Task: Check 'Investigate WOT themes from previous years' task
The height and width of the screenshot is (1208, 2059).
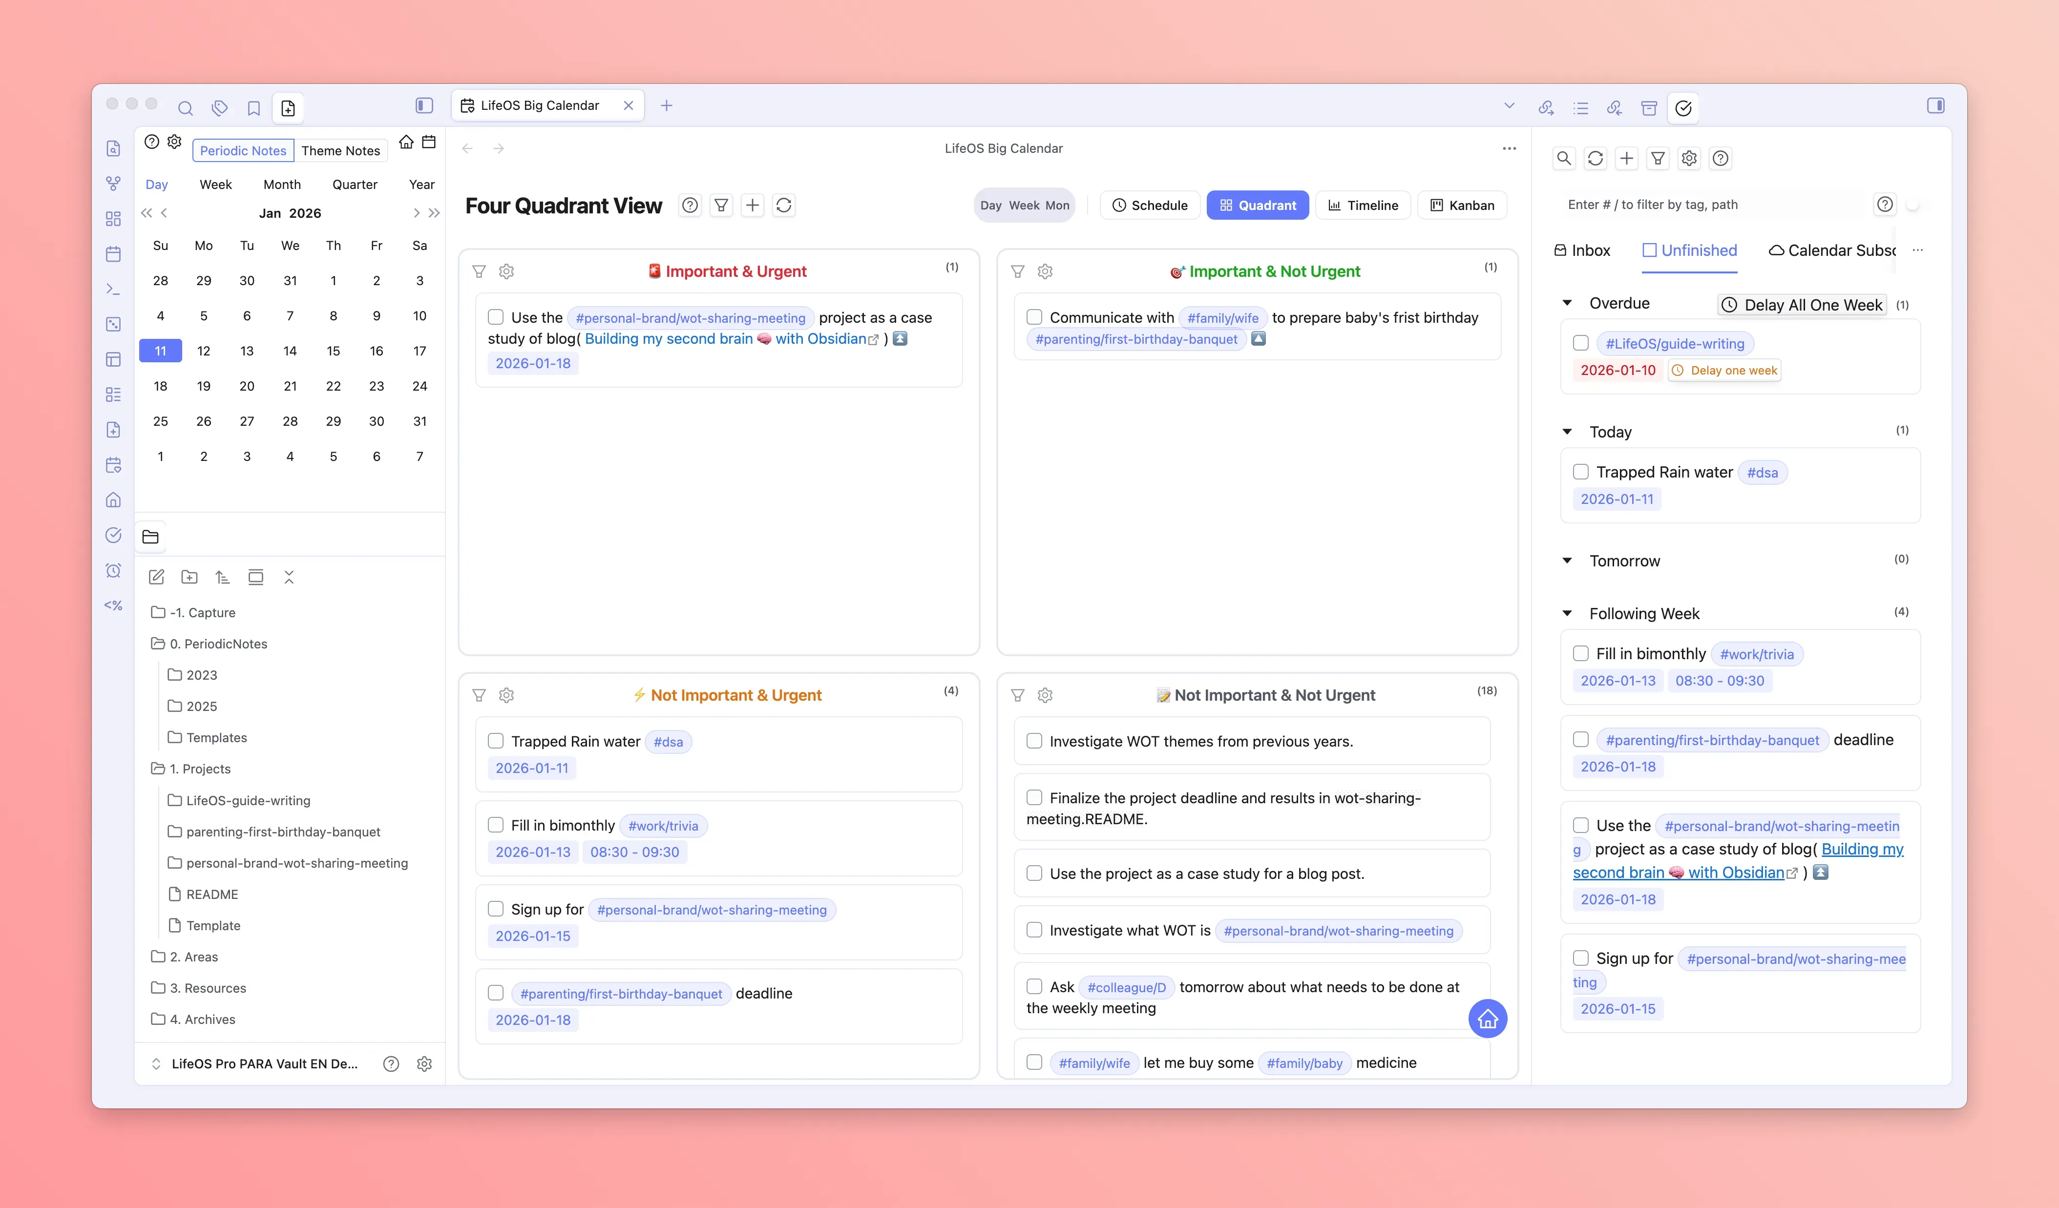Action: click(x=1034, y=741)
